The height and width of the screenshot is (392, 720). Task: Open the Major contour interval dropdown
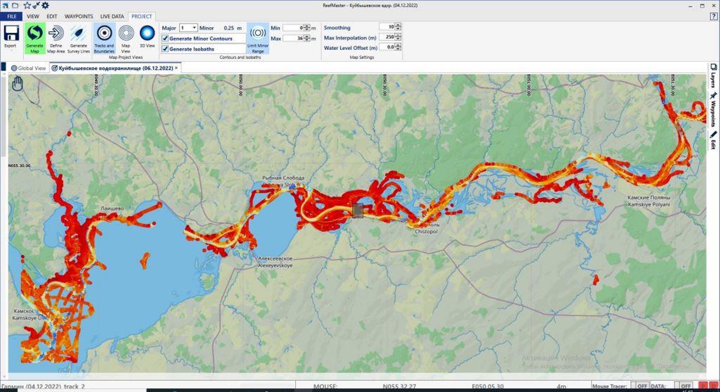pos(193,28)
